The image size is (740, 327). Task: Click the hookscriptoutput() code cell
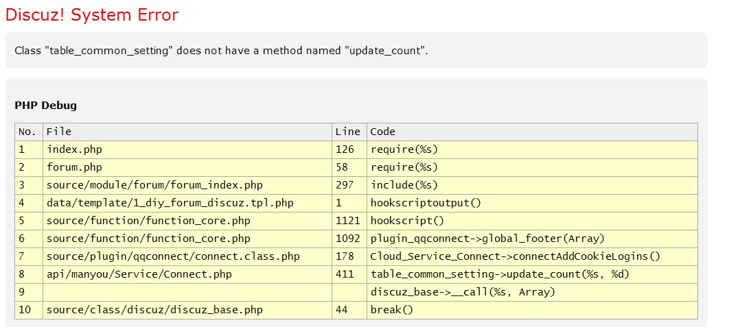tap(426, 203)
